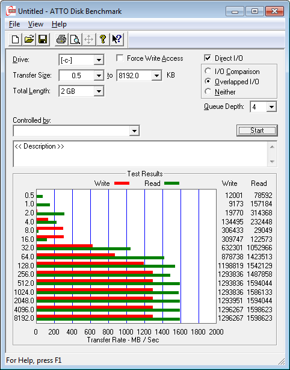Click the 8192.0 row read value 1598623

click(x=259, y=318)
